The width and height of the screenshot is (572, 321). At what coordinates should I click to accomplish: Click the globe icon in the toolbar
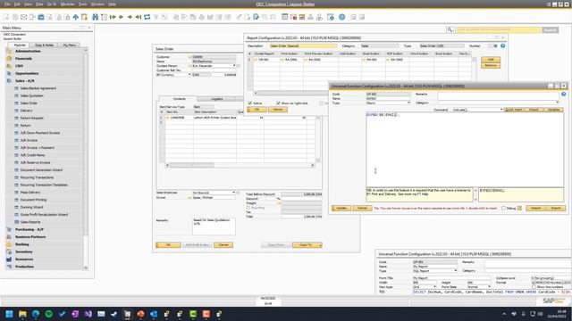(341, 17)
